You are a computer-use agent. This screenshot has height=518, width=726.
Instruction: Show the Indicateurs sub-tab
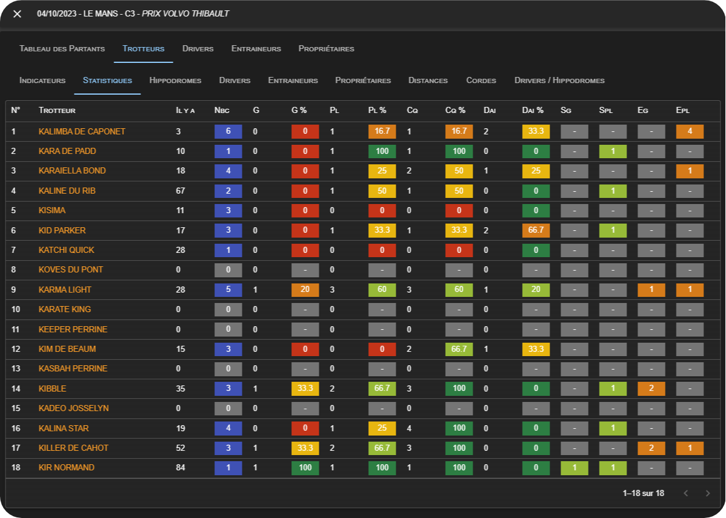coord(42,81)
